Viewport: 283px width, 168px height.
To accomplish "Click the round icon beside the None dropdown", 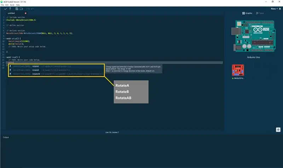I will [280, 9].
